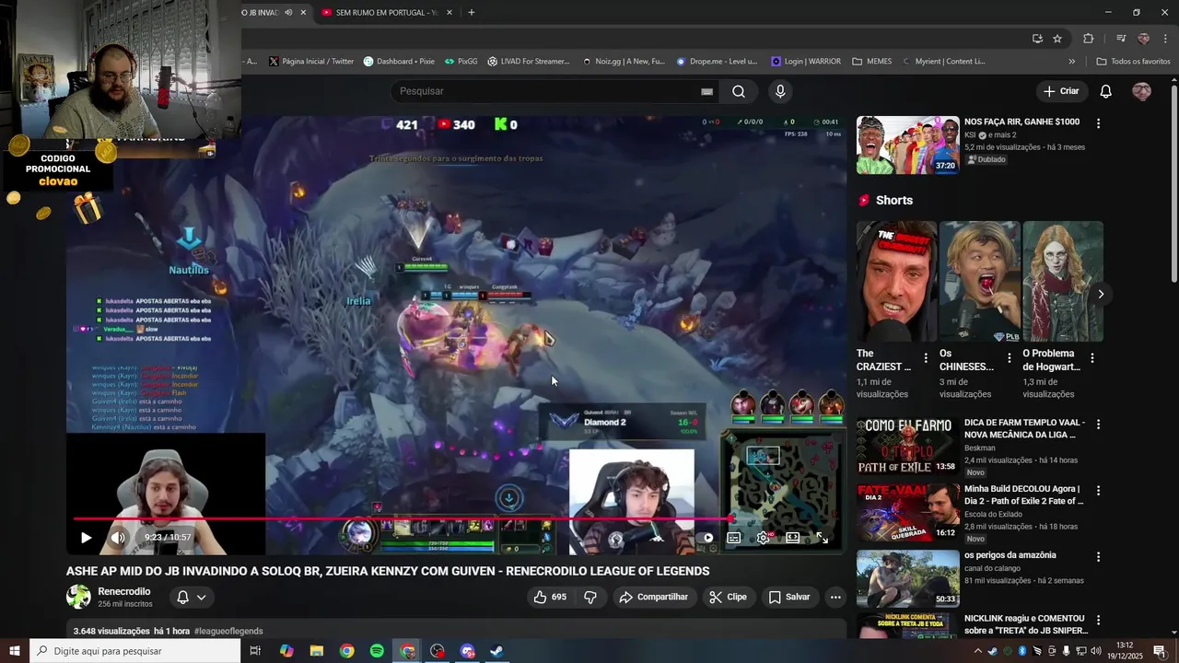Open the more actions menu below video
The height and width of the screenshot is (663, 1179).
(835, 597)
